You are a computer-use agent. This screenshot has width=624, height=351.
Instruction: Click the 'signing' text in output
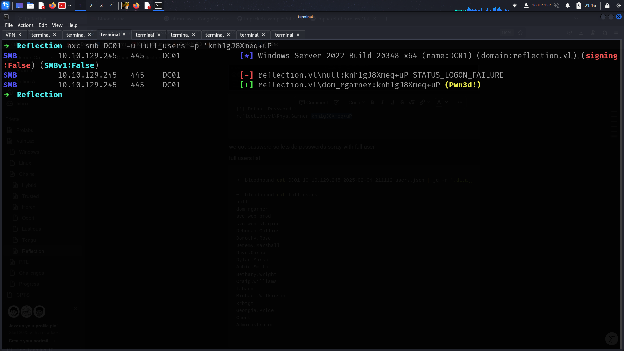[x=601, y=56]
